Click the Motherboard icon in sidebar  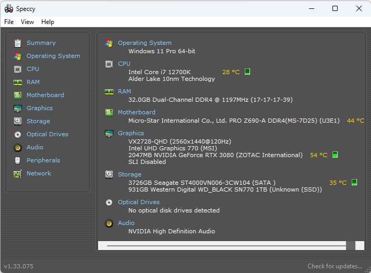click(x=18, y=95)
